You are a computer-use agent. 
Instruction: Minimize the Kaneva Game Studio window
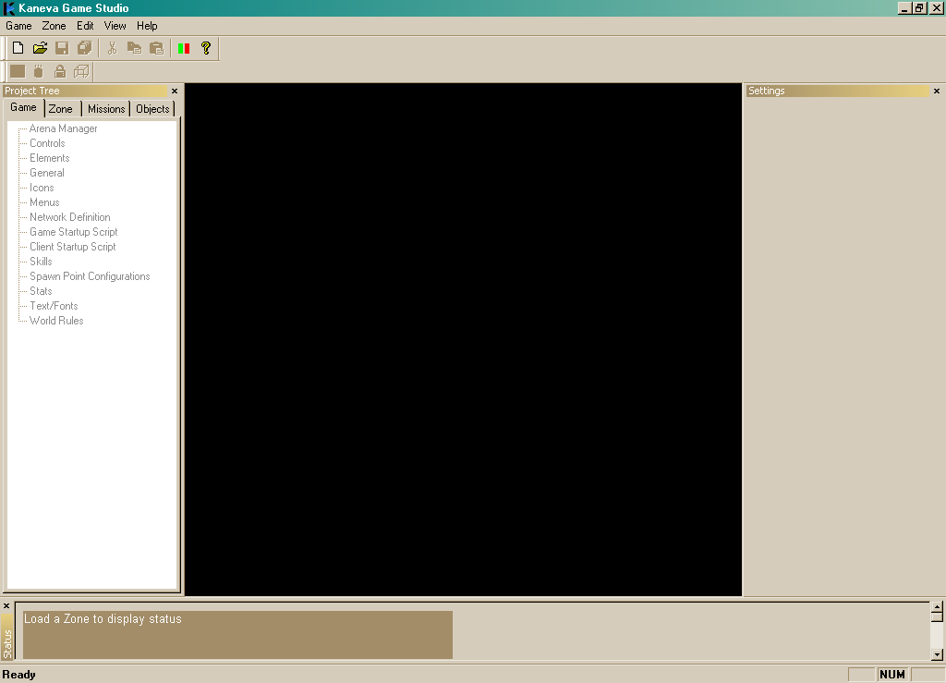tap(904, 8)
